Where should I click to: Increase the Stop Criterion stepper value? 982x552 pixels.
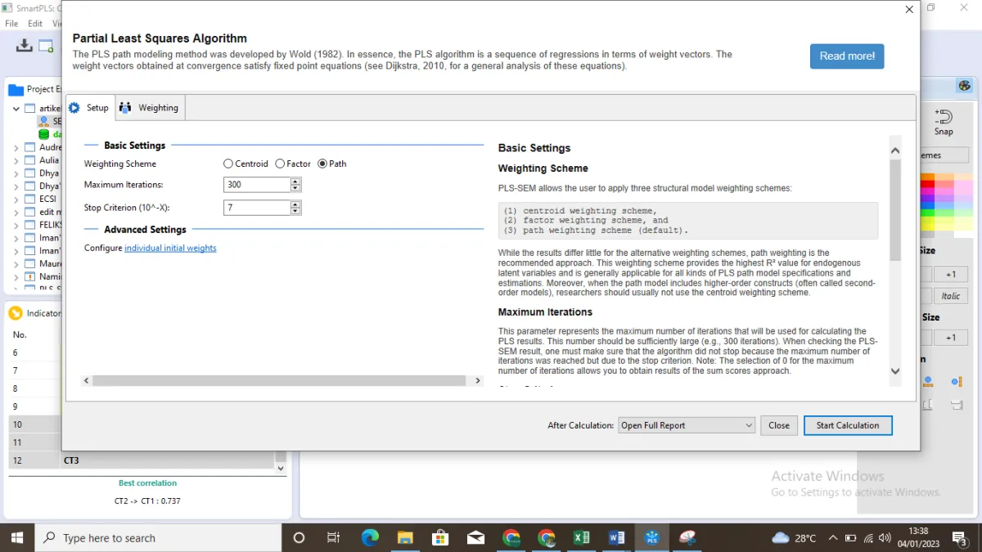(x=295, y=204)
